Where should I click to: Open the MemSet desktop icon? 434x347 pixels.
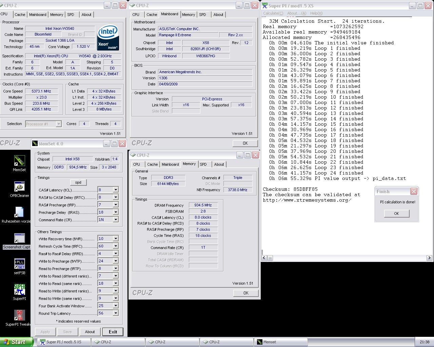(19, 163)
